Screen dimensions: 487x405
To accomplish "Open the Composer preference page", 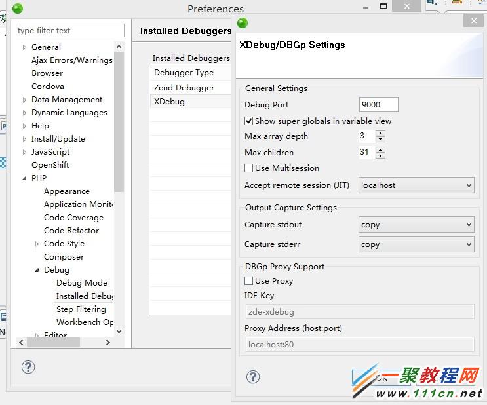I will 64,257.
